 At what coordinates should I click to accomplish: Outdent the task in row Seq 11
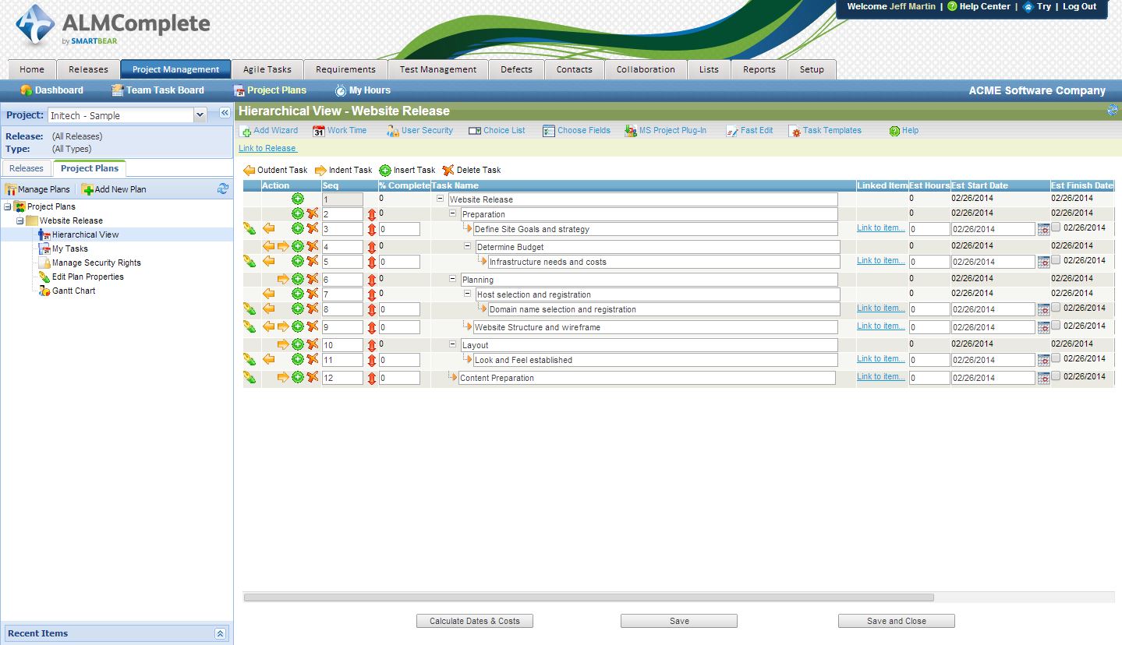268,359
